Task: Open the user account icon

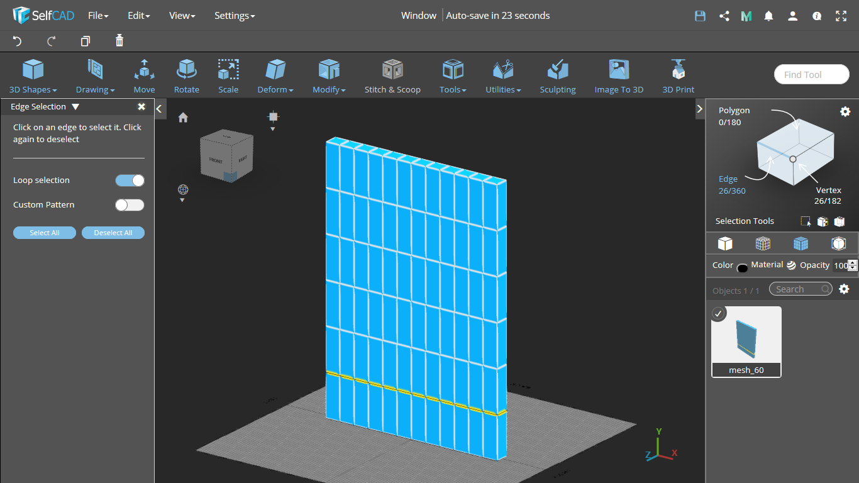Action: coord(792,16)
